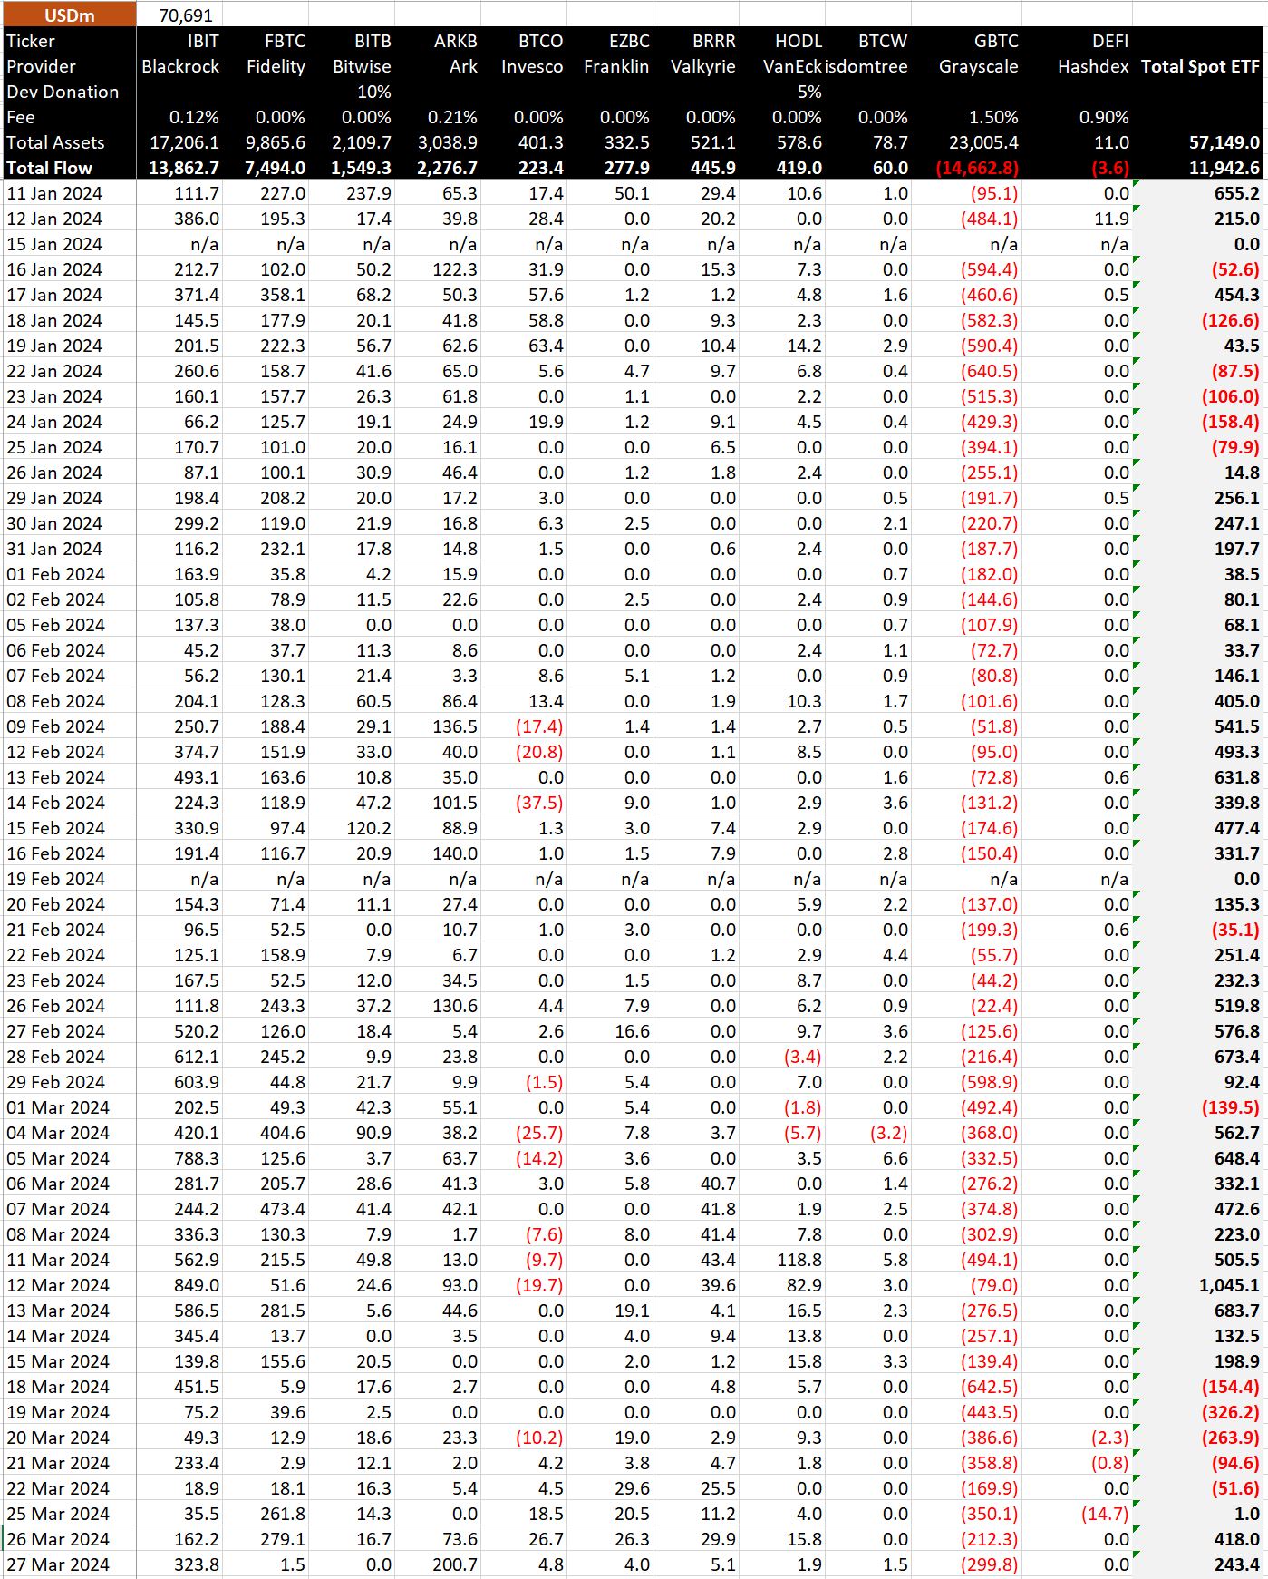
Task: Select the 0.12% fee cell
Action: click(x=194, y=117)
